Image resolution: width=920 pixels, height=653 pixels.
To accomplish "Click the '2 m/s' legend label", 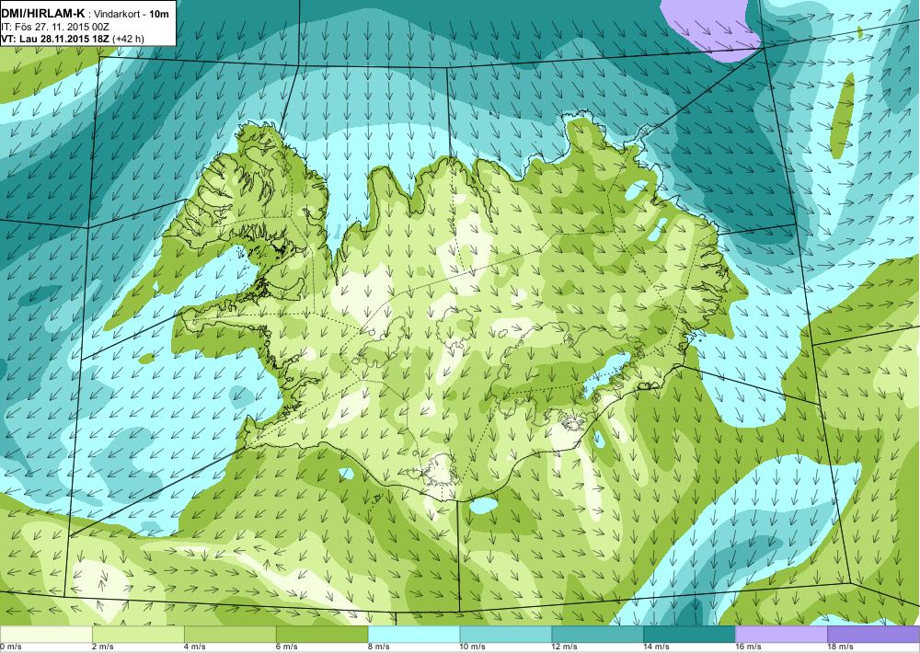I will click(103, 647).
